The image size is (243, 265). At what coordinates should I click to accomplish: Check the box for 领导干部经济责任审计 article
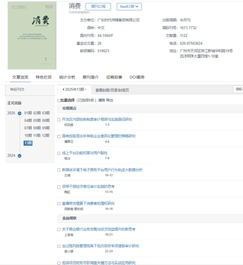59,187
